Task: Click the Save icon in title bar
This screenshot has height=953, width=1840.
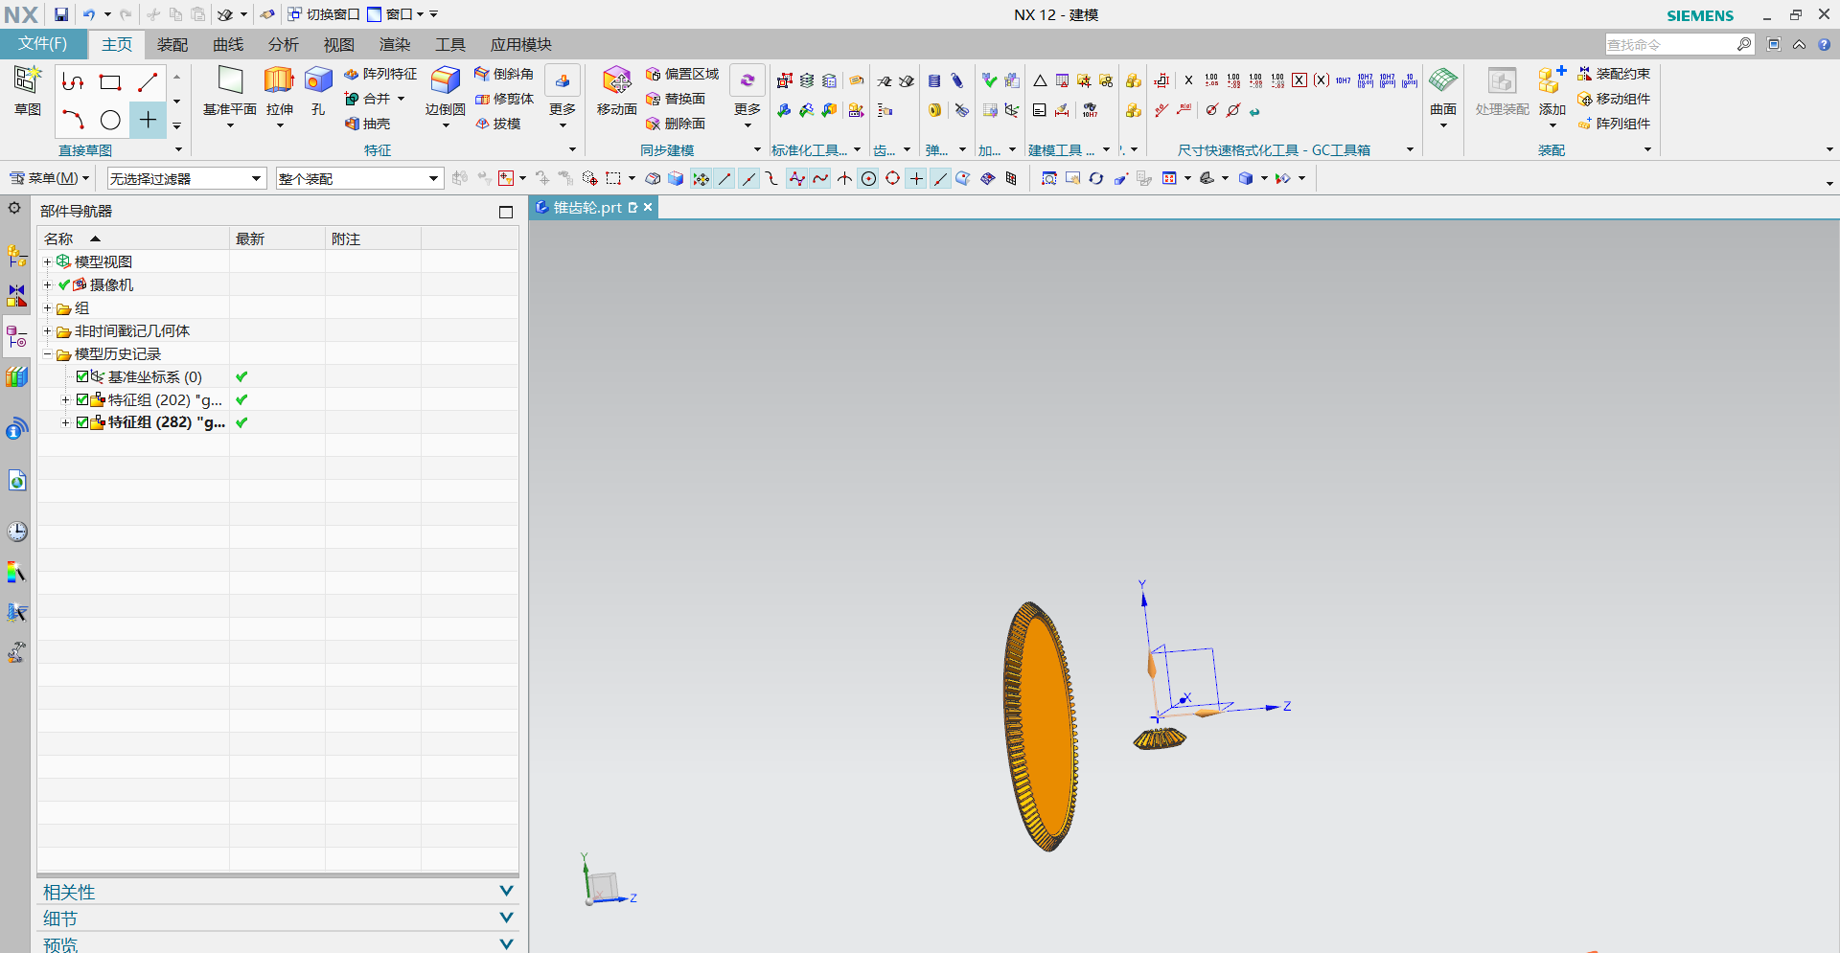Action: tap(61, 14)
